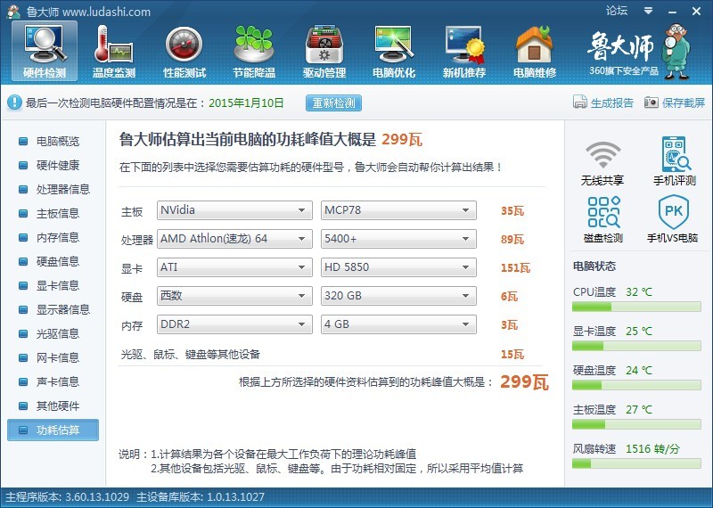The height and width of the screenshot is (508, 713).
Task: Click the 151瓦 graphics card wattage
Action: pos(516,268)
